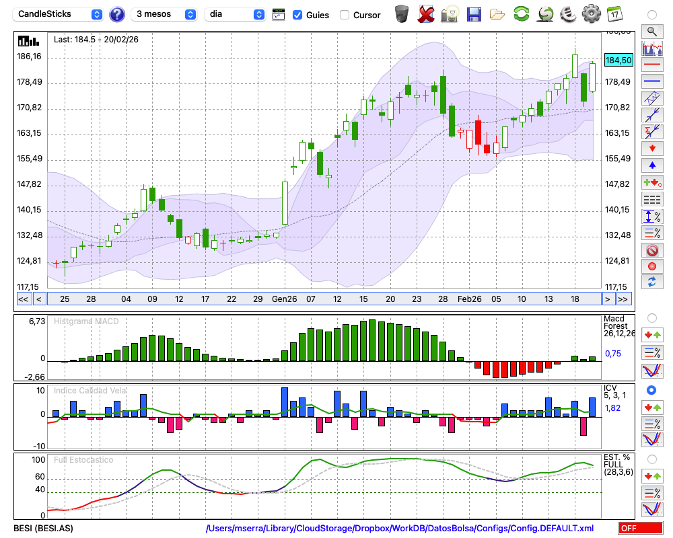The width and height of the screenshot is (673, 538).
Task: Click the << jump to start button
Action: click(x=23, y=299)
